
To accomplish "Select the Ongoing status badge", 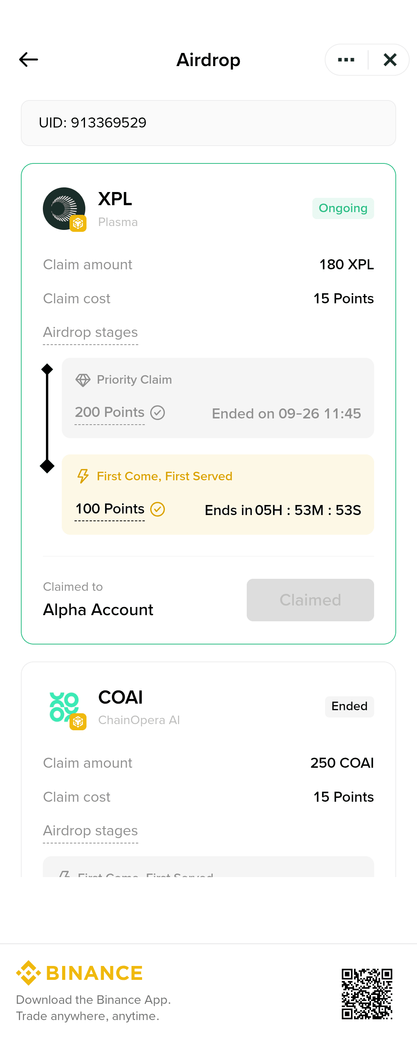I will (343, 208).
